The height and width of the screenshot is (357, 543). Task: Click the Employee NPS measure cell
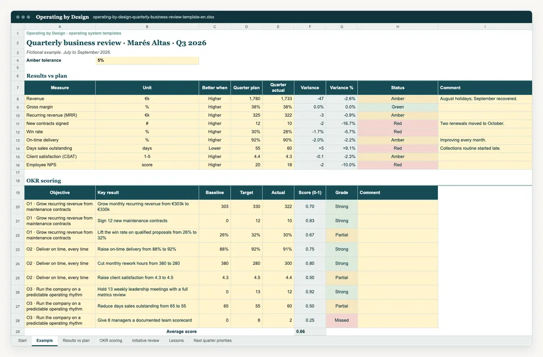tap(60, 165)
